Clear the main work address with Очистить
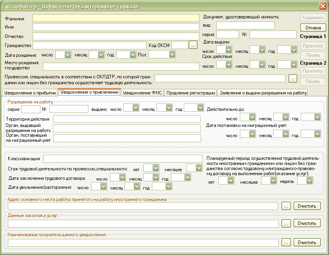The height and width of the screenshot is (255, 329). coord(307,206)
